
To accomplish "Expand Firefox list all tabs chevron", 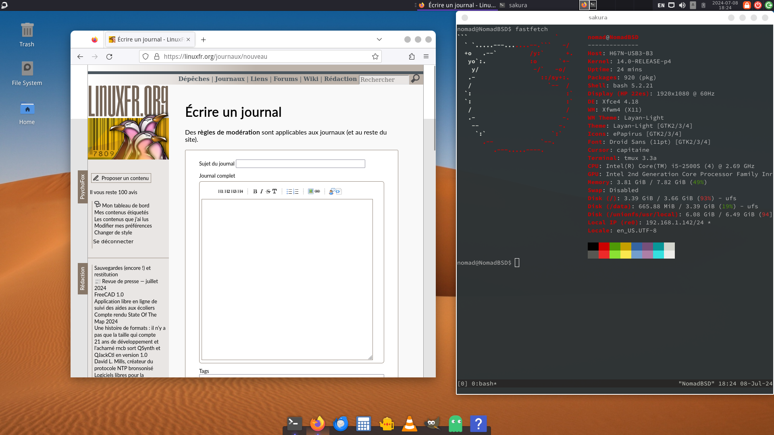I will pyautogui.click(x=379, y=39).
